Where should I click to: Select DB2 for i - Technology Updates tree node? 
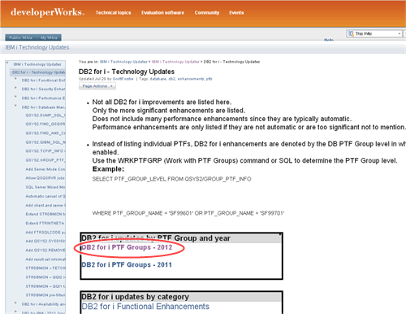(38, 72)
